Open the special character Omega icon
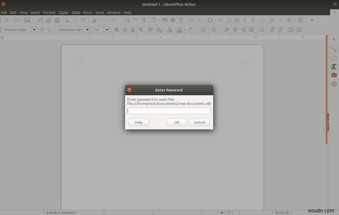This screenshot has height=215, width=339. click(210, 20)
